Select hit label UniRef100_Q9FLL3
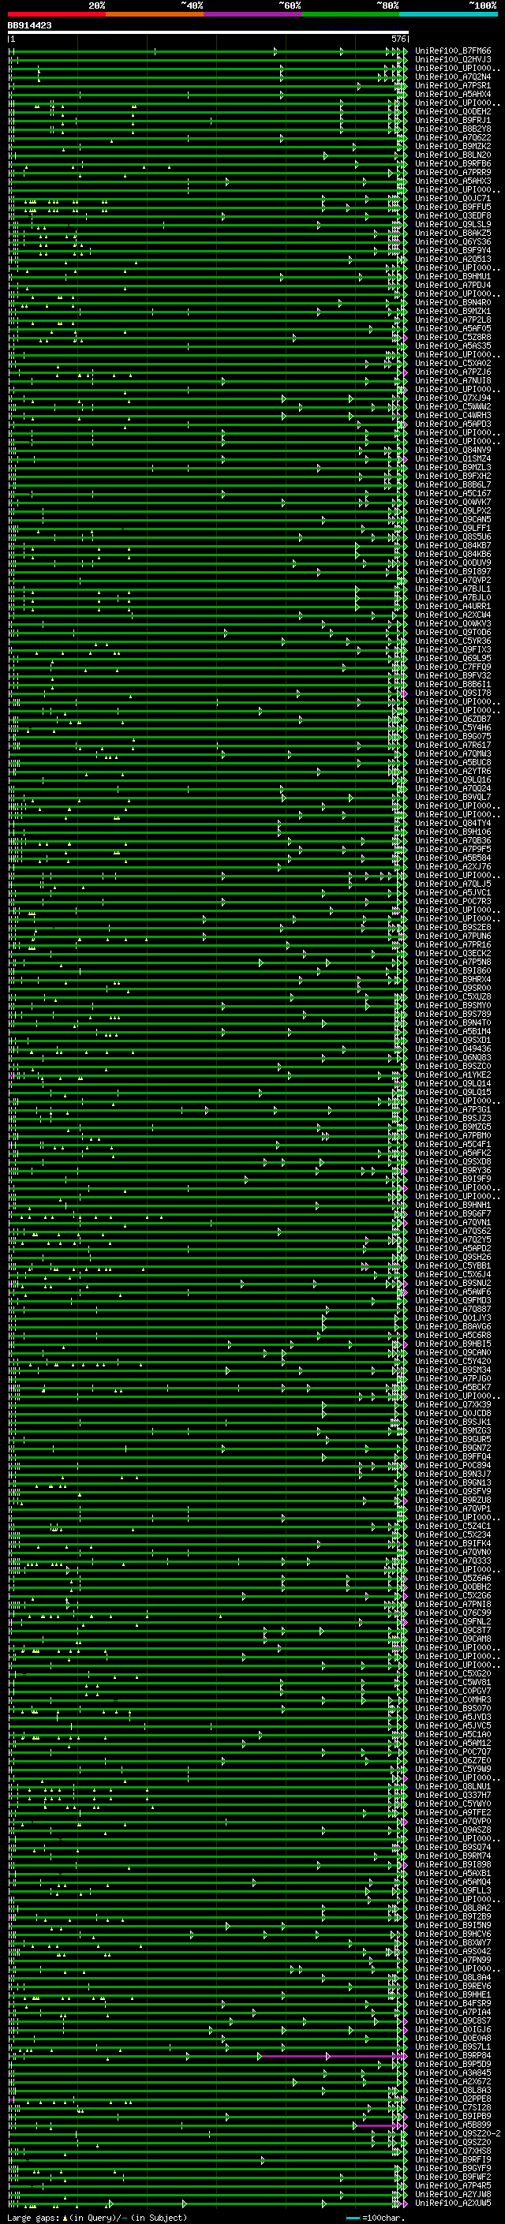 pos(452,1891)
